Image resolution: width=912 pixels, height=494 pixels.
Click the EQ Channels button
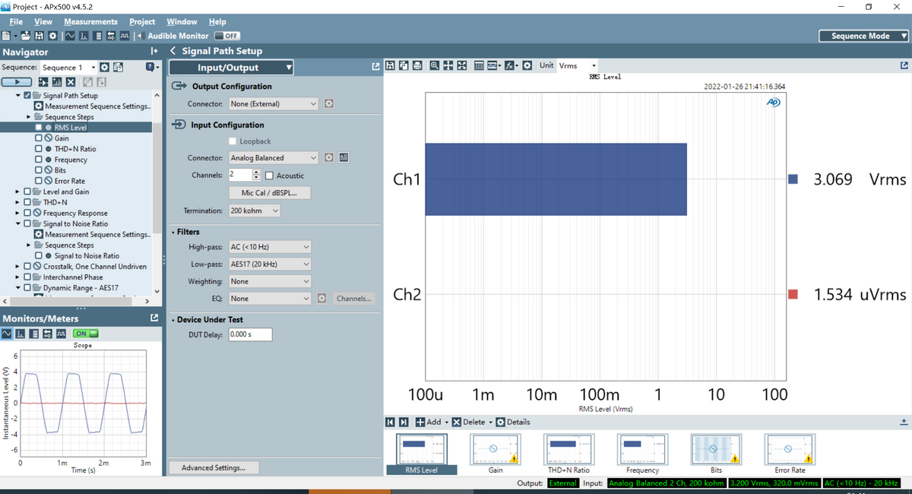[x=354, y=299]
